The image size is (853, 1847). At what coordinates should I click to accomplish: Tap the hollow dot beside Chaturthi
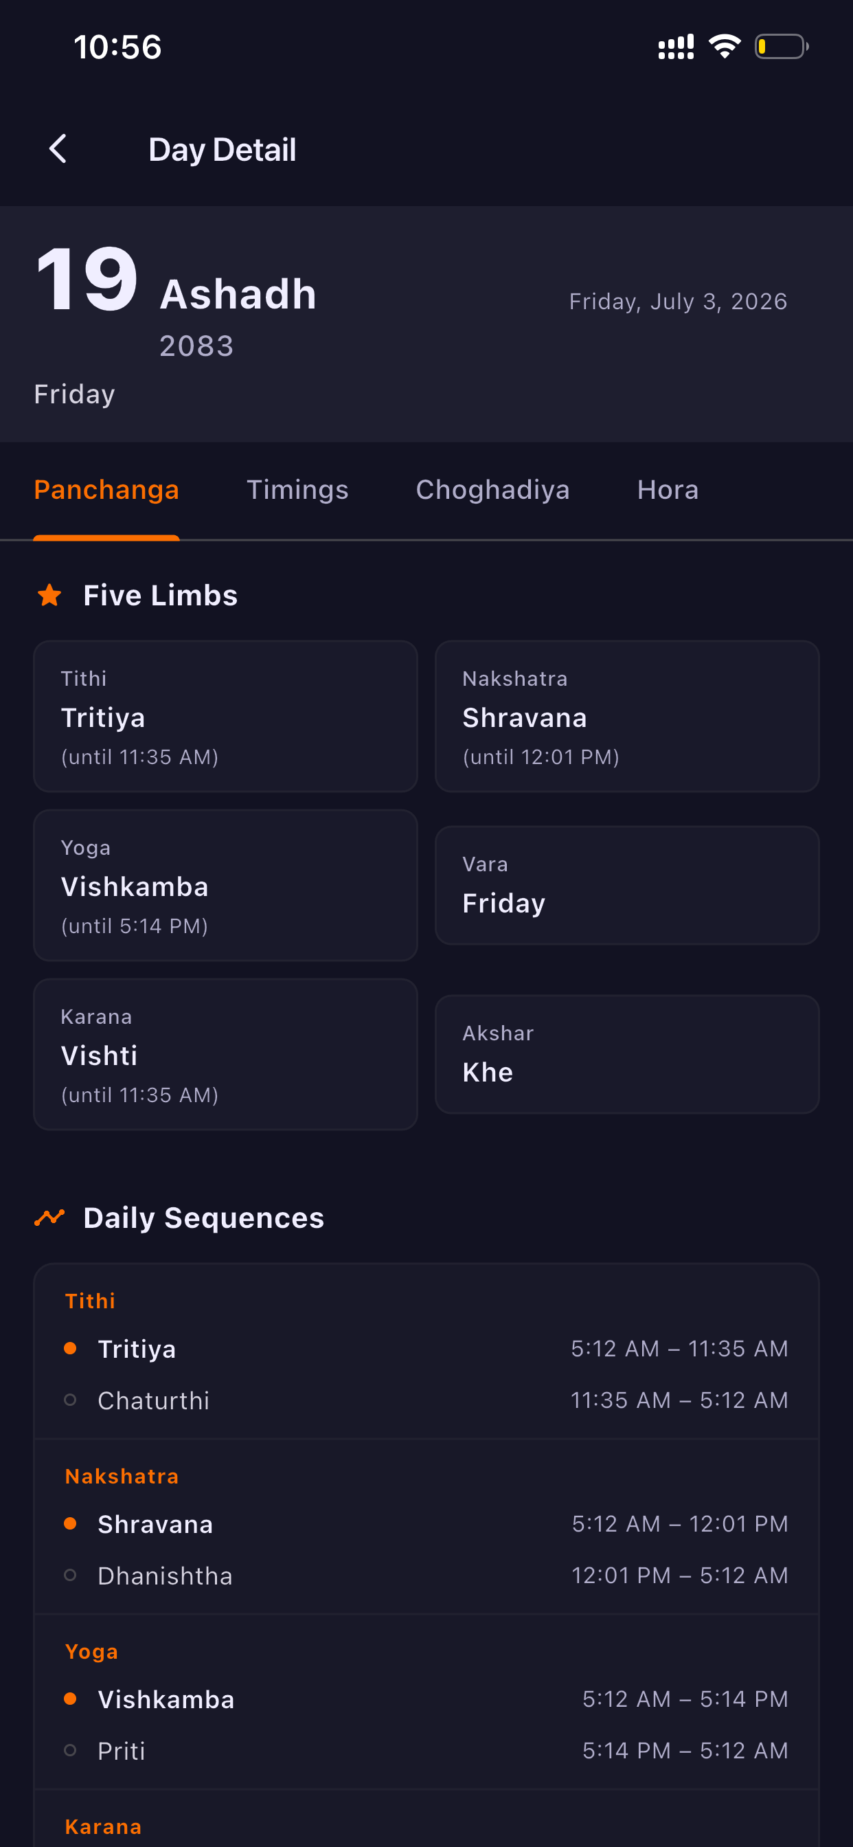click(x=70, y=1400)
